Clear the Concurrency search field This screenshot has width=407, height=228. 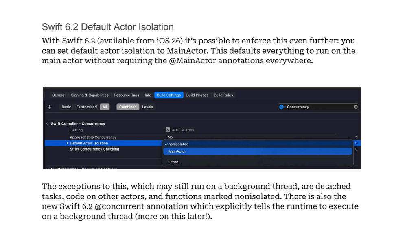tap(356, 107)
